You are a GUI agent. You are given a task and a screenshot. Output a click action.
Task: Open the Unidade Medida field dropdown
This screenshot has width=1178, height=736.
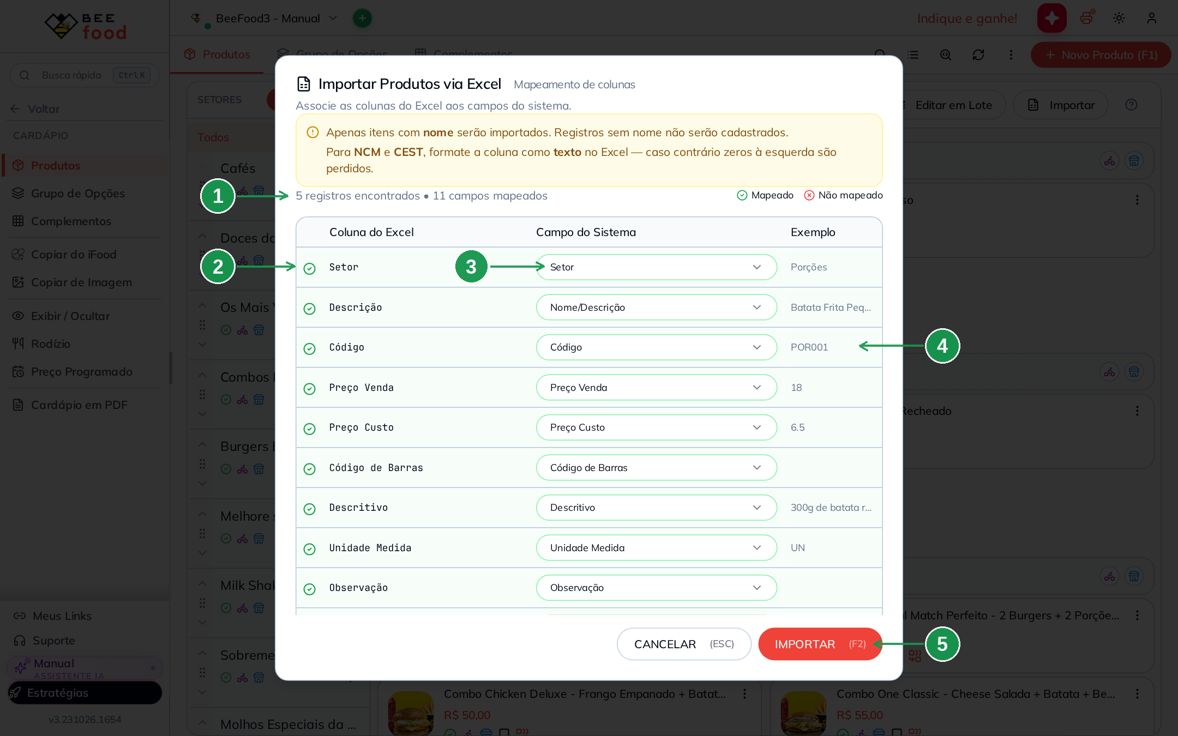(656, 548)
